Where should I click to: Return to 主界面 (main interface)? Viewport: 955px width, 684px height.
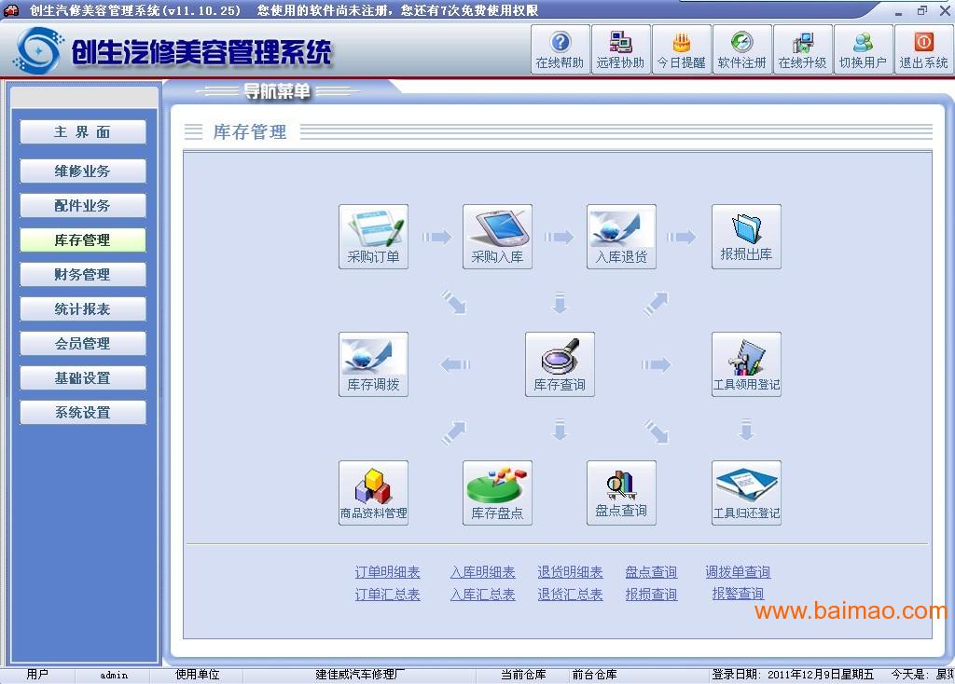click(x=82, y=131)
